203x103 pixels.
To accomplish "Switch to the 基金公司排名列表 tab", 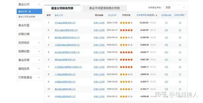I will tap(62, 8).
